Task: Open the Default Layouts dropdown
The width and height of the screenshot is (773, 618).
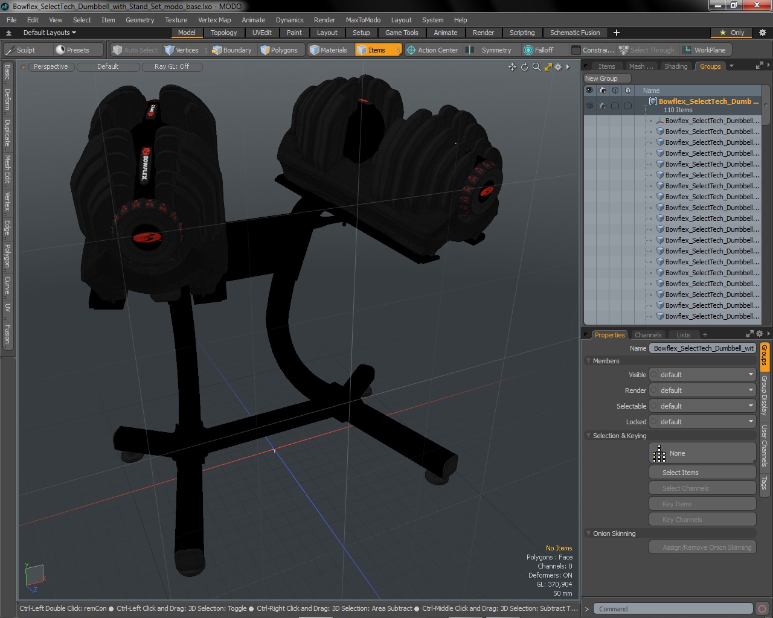Action: pyautogui.click(x=50, y=33)
